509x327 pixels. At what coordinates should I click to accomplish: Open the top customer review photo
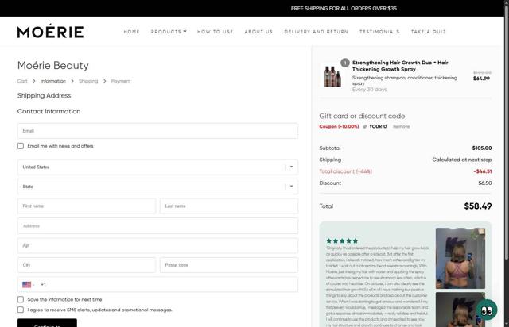coord(460,258)
